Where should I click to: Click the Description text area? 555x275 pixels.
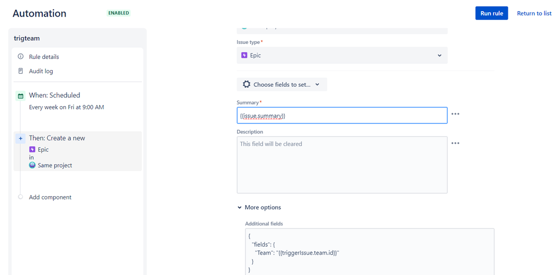[342, 165]
